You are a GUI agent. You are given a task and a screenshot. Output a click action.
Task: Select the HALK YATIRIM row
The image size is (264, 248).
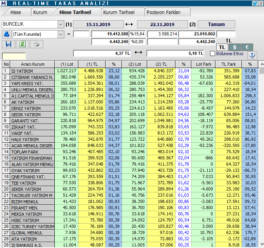pyautogui.click(x=130, y=140)
